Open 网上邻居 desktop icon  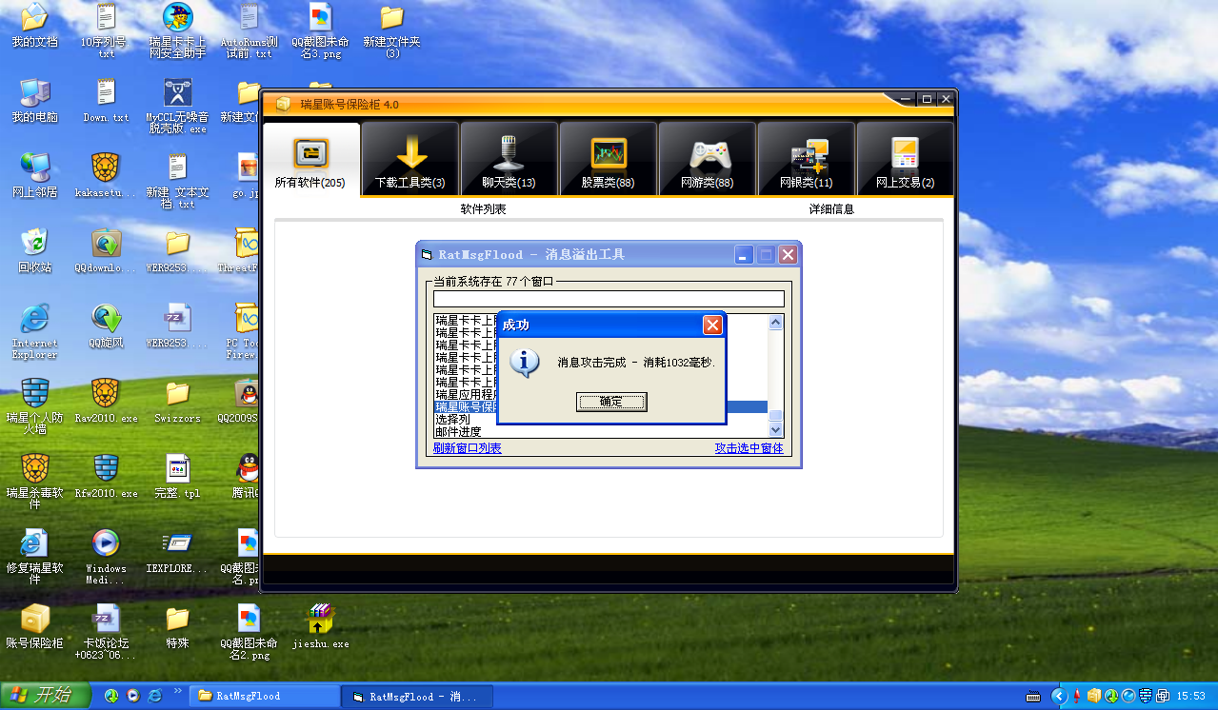coord(35,174)
